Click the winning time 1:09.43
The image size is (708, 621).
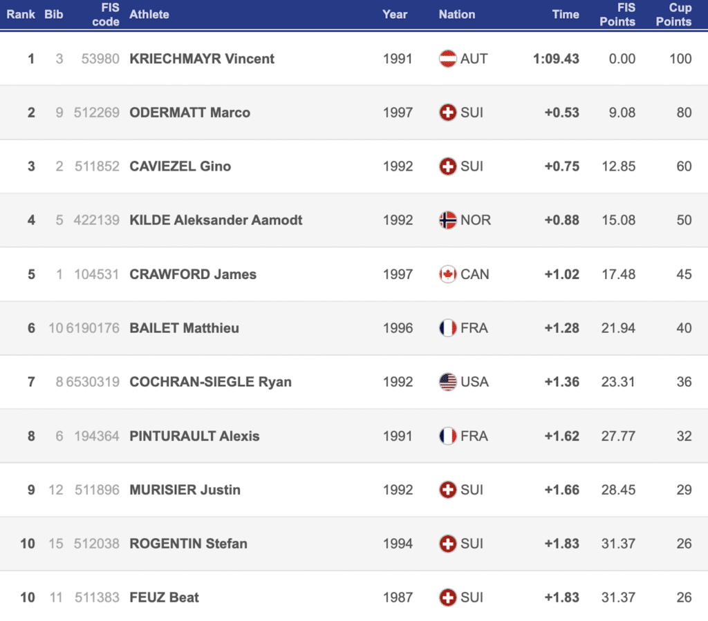click(556, 59)
